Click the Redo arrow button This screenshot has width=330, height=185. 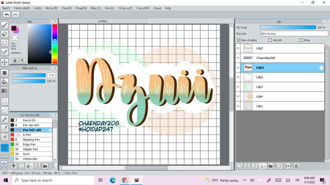15,14
